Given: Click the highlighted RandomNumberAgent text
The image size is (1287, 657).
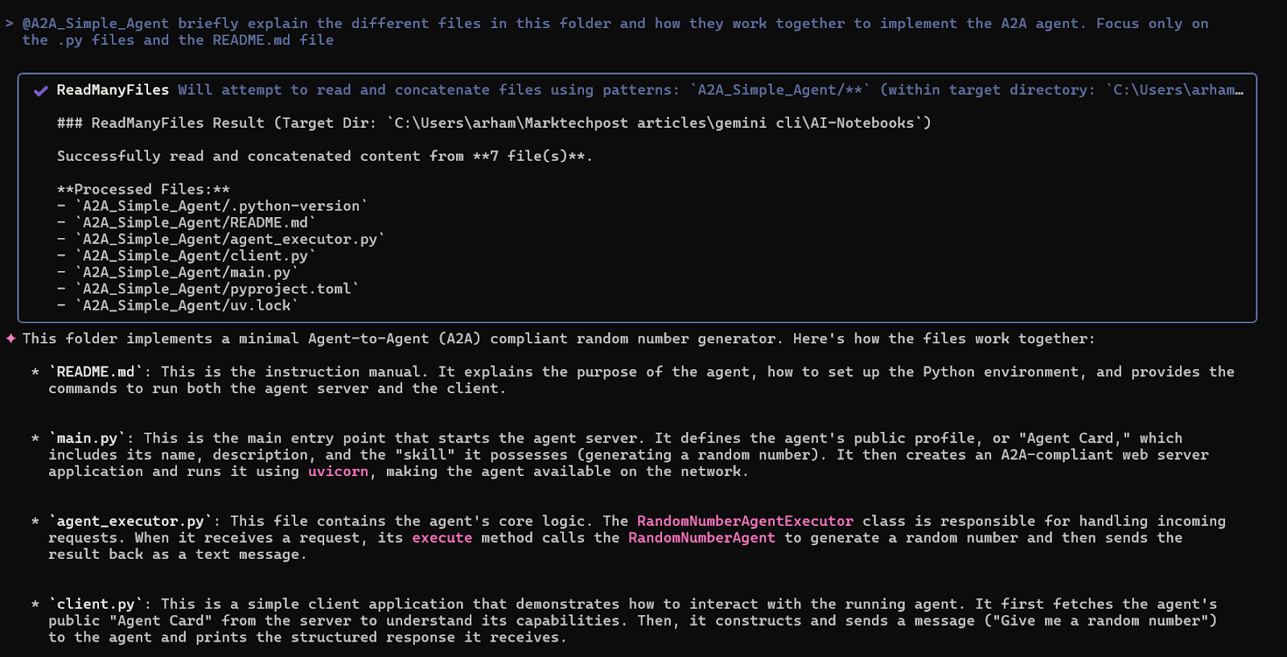Looking at the screenshot, I should coord(701,538).
